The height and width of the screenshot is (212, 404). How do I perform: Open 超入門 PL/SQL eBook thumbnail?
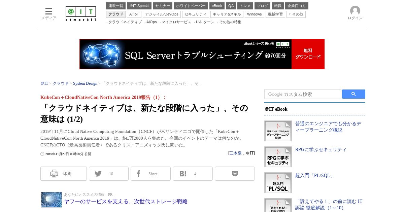pos(278,183)
